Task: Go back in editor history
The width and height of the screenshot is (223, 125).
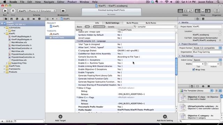Action: click(53, 19)
